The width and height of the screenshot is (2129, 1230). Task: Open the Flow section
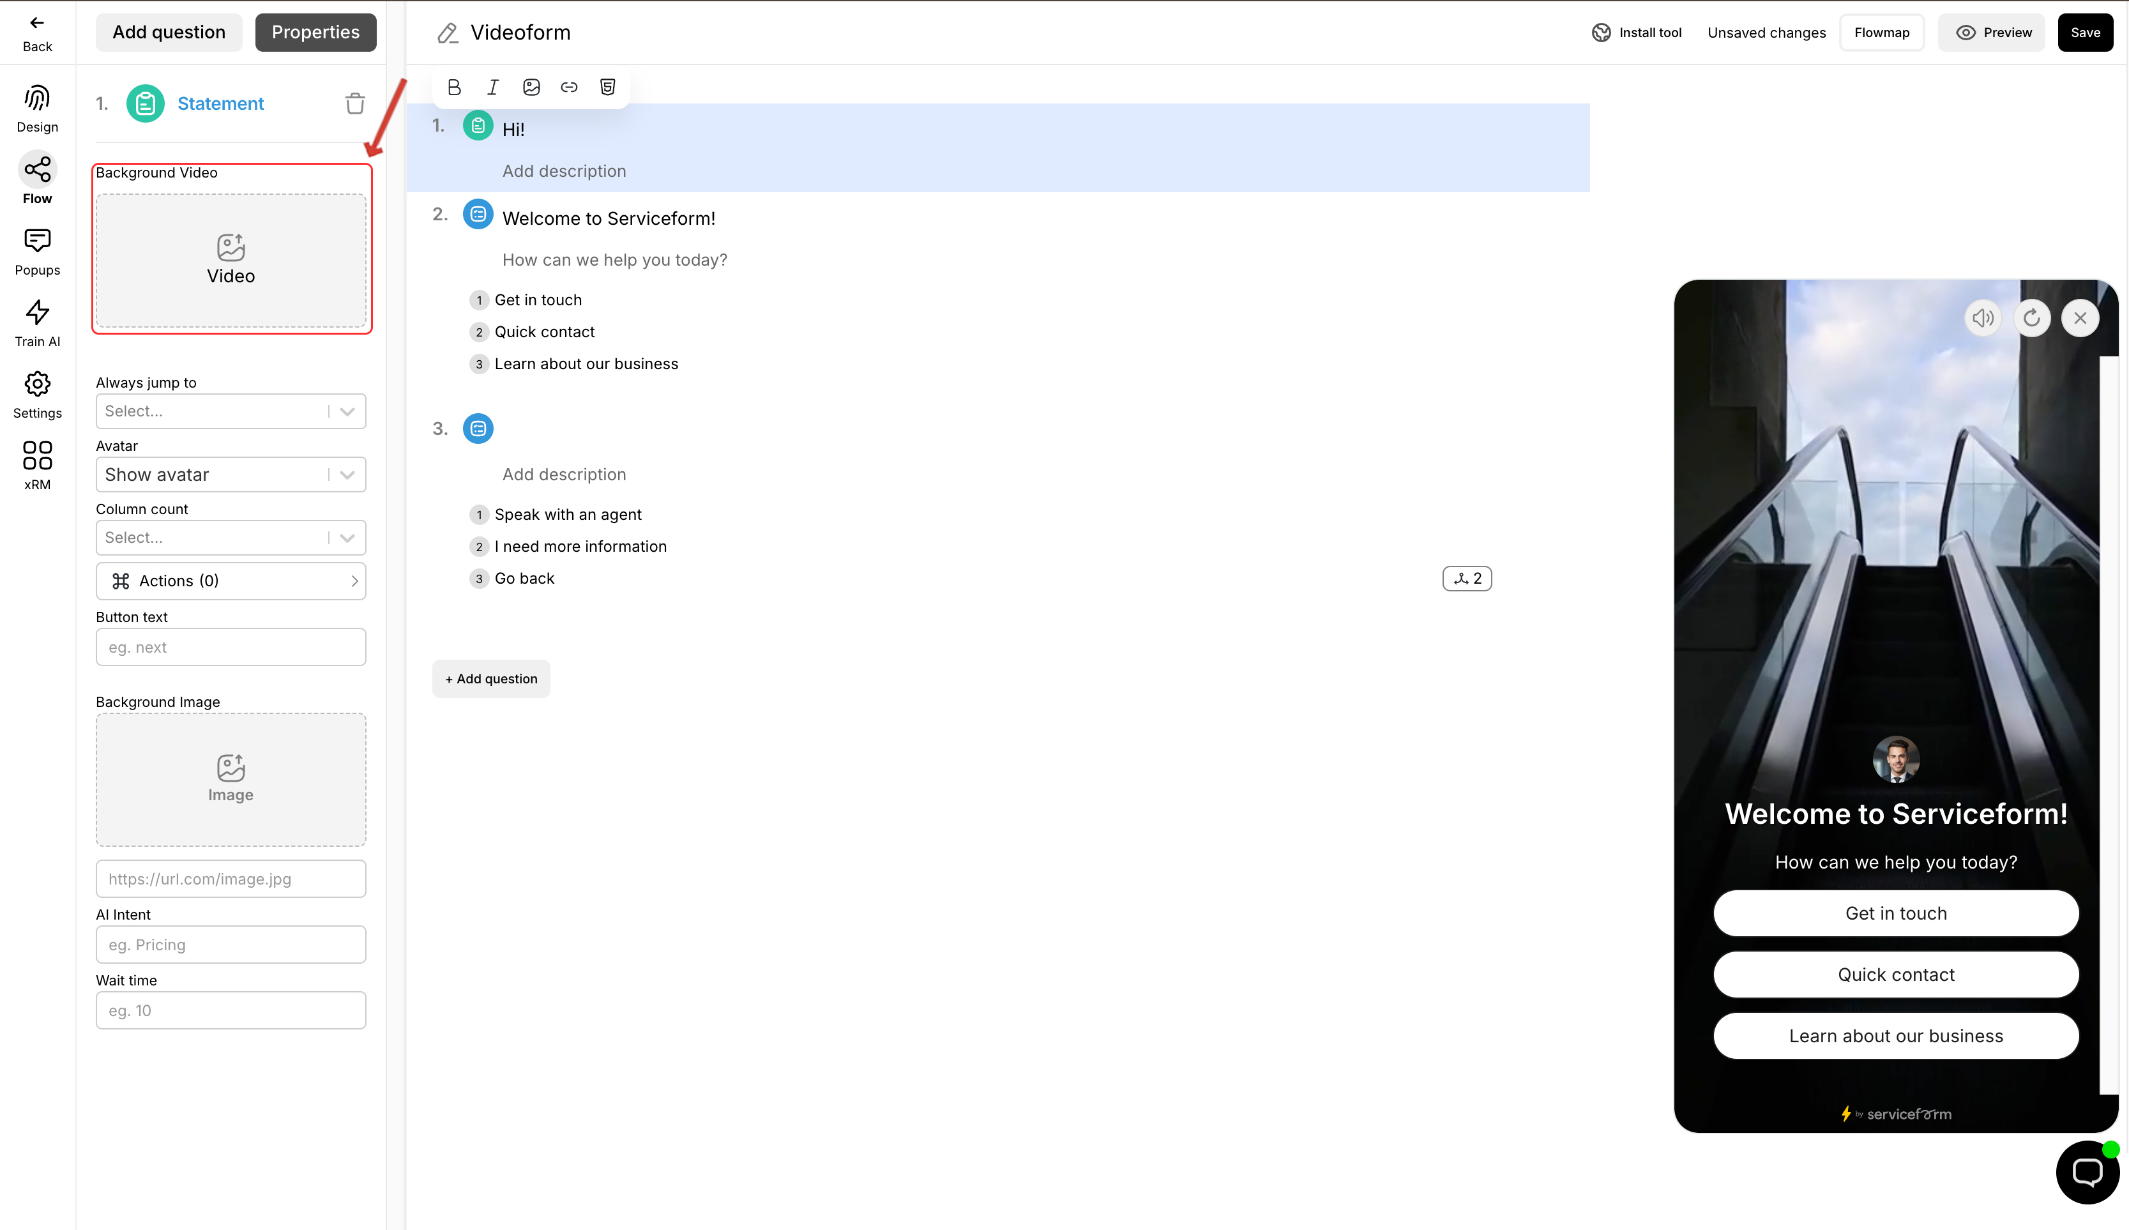click(37, 179)
